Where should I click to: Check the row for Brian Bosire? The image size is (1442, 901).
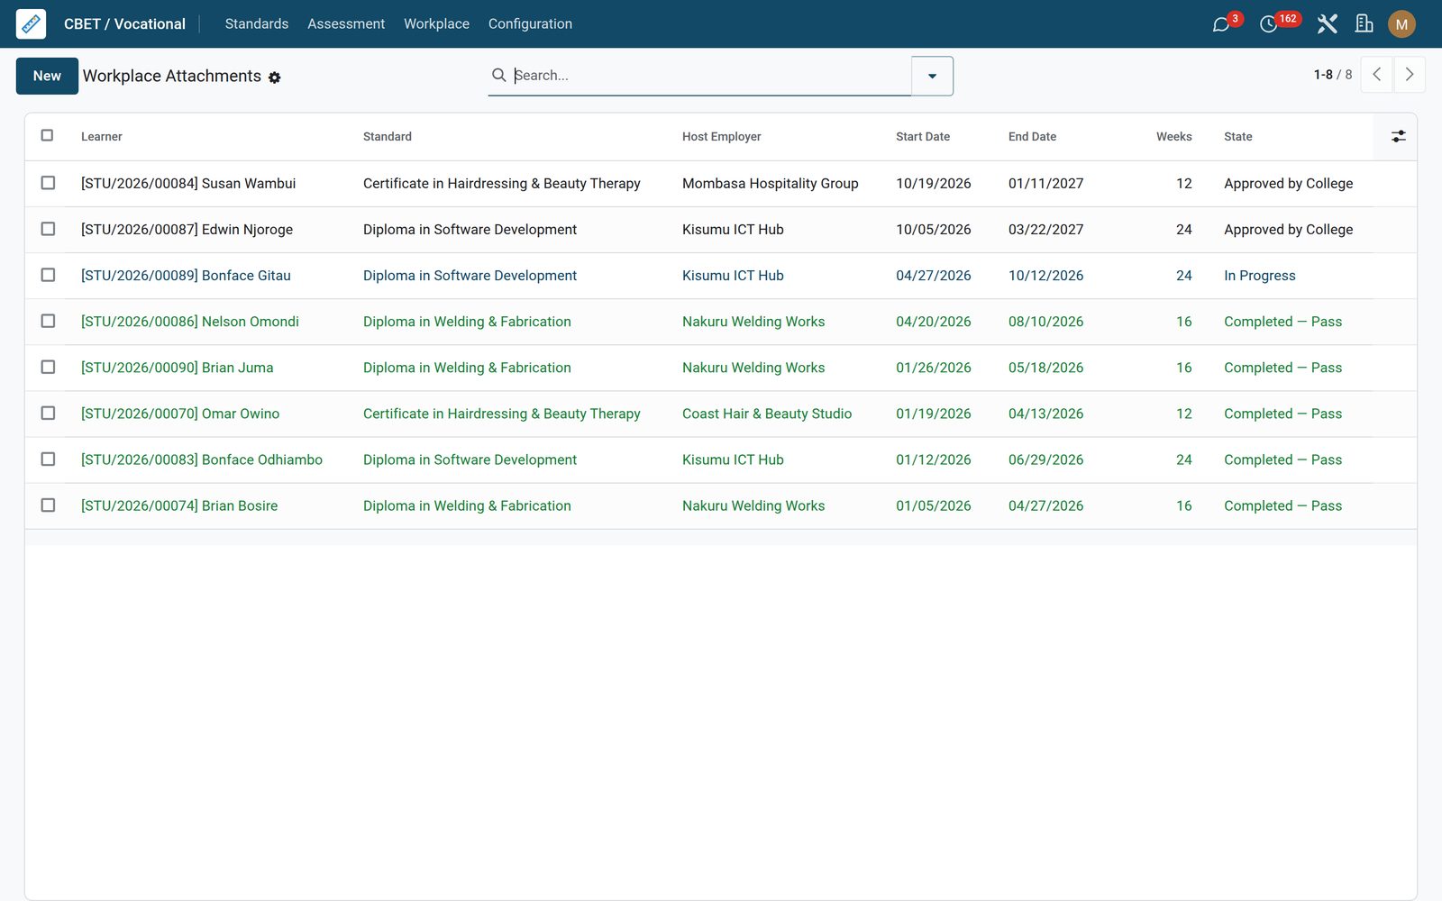coord(48,505)
